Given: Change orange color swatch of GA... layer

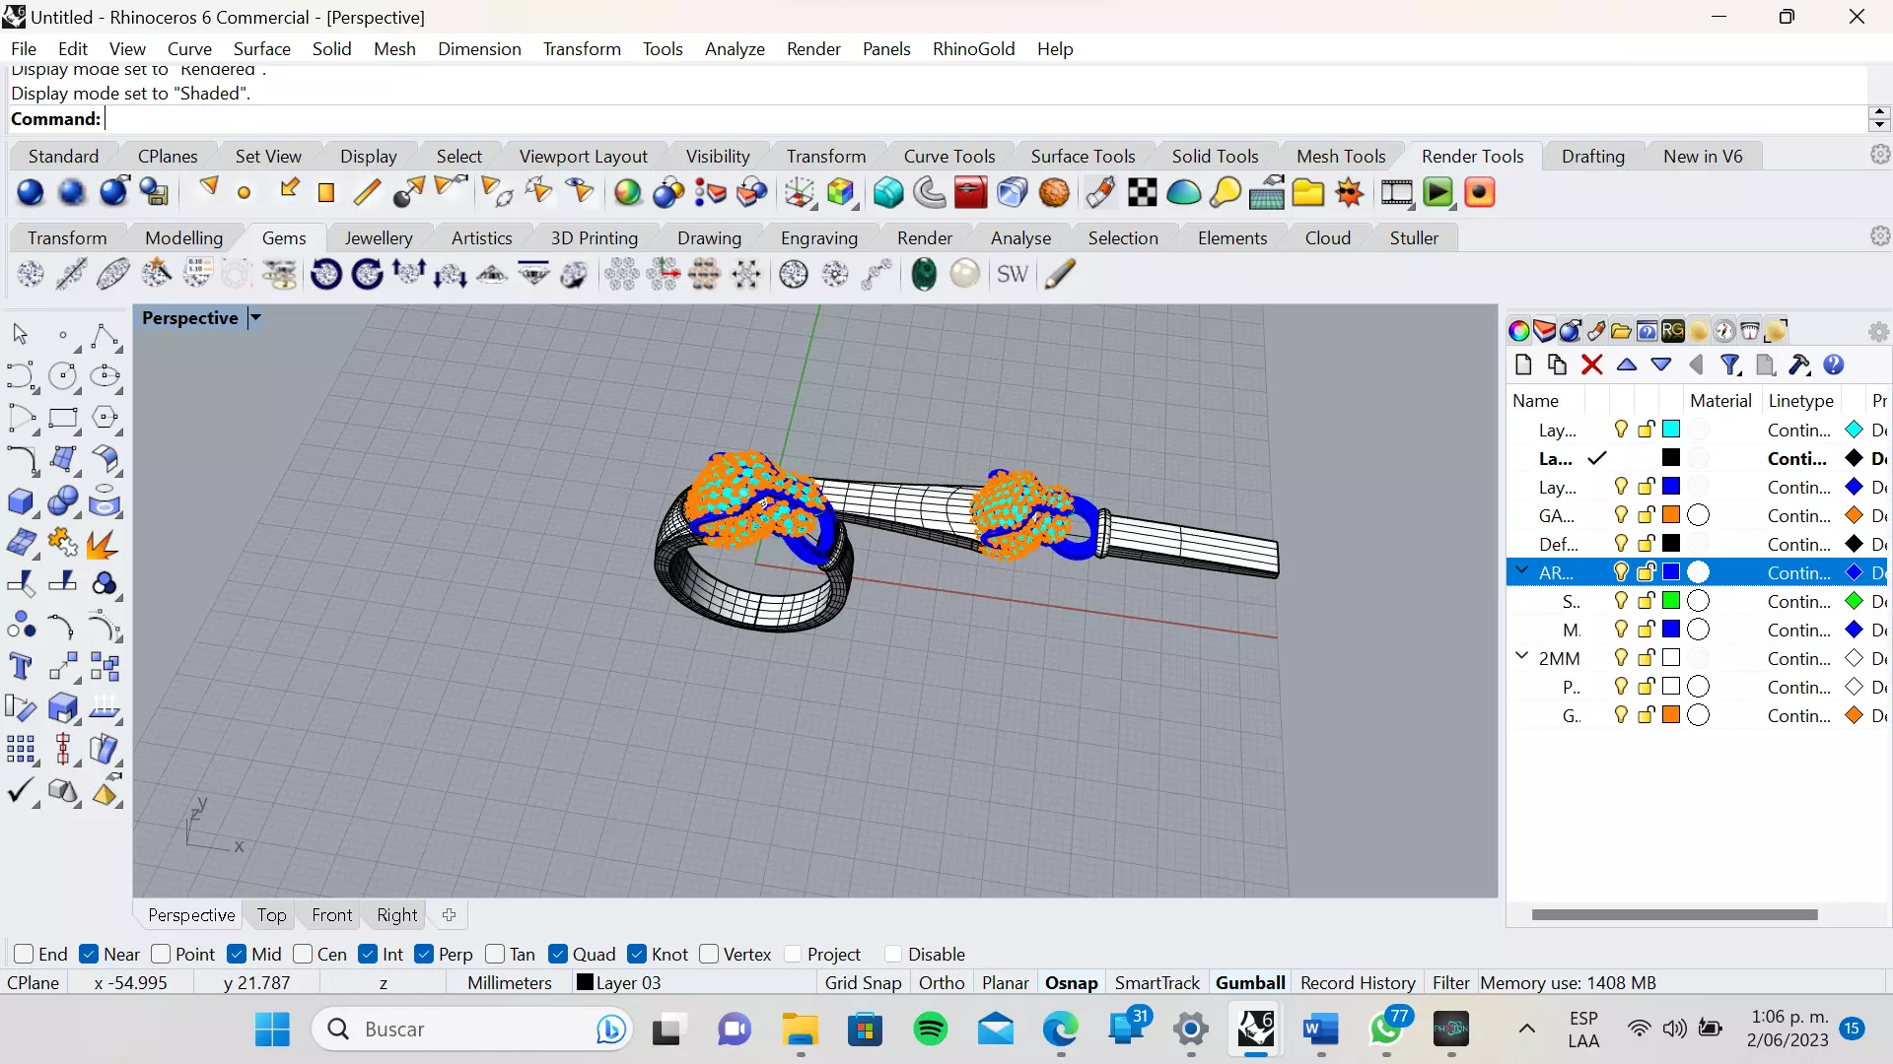Looking at the screenshot, I should (1671, 515).
